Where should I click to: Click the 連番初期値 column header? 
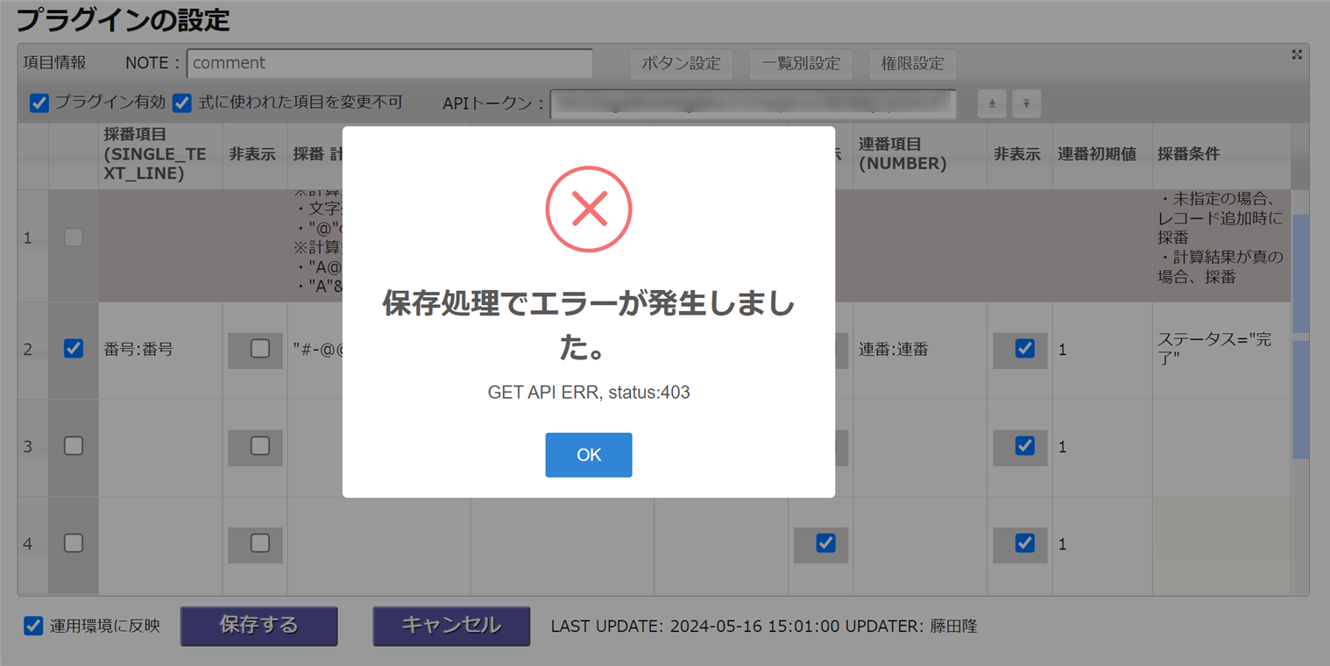[x=1102, y=155]
